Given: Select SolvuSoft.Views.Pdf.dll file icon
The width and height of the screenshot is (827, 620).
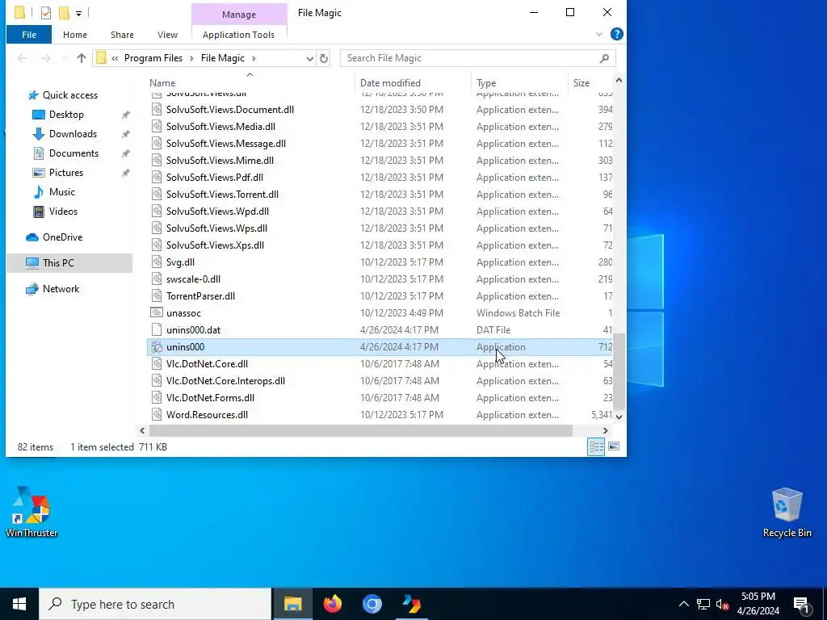Looking at the screenshot, I should 156,177.
